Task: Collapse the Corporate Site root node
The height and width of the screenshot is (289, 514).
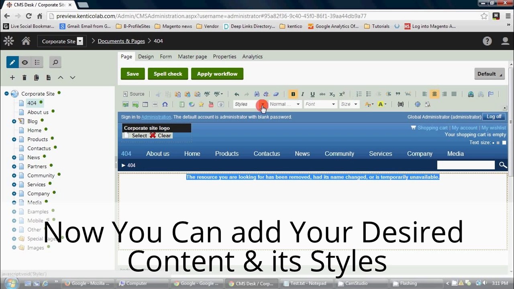Action: coord(6,94)
